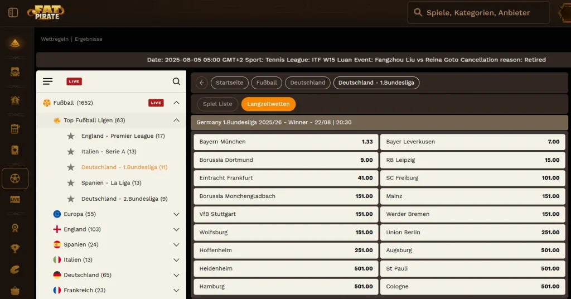
Task: Go to Deutschland breadcrumb
Action: (x=308, y=83)
